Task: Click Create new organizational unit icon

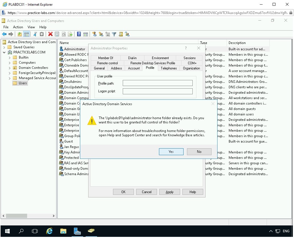Action: (x=108, y=34)
